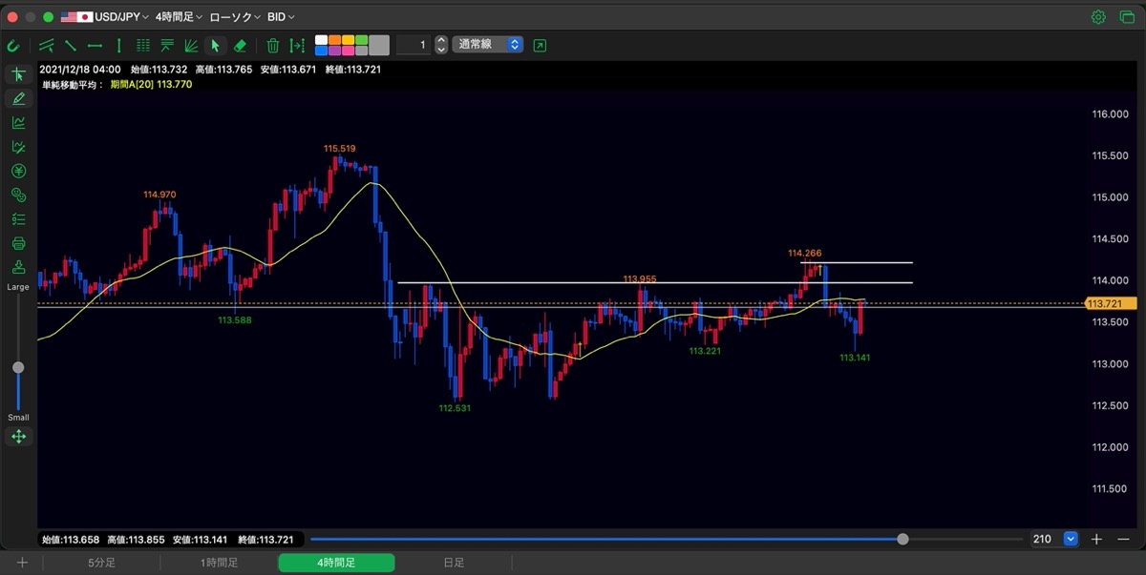Select the eraser tool
1146x575 pixels.
(x=240, y=45)
